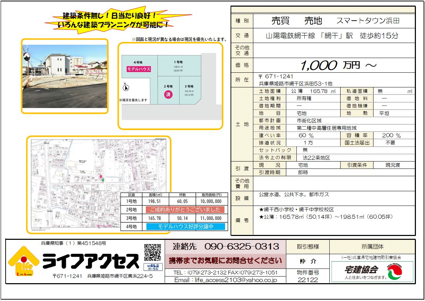Click the 現況渡 handover condition value
425x301 pixels.
[x=392, y=165]
